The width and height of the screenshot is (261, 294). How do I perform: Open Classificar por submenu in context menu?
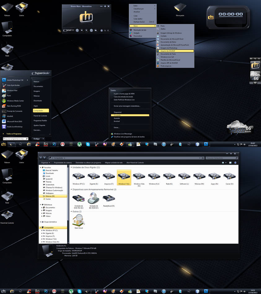(143, 9)
